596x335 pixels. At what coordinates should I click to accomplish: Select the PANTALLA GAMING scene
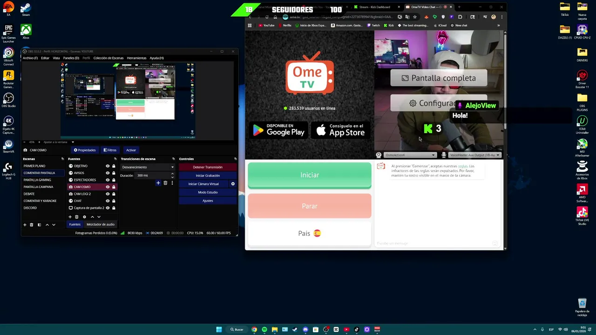pos(37,180)
